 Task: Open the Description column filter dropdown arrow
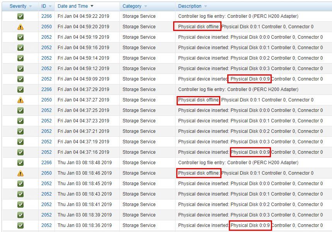[205, 6]
